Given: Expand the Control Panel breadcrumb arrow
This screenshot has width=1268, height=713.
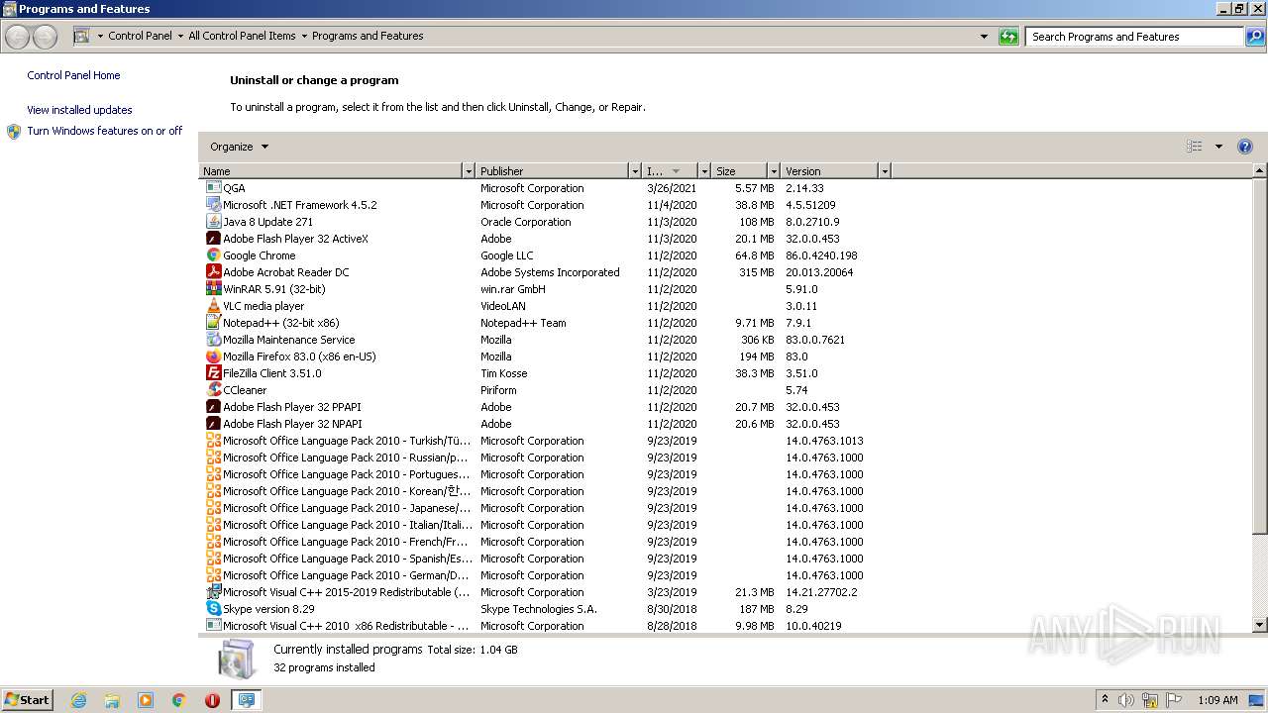Looking at the screenshot, I should coord(180,37).
